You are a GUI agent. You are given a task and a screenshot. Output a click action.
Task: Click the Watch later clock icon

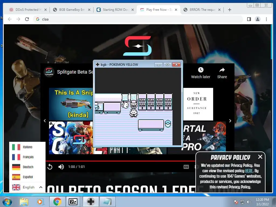pos(201,70)
